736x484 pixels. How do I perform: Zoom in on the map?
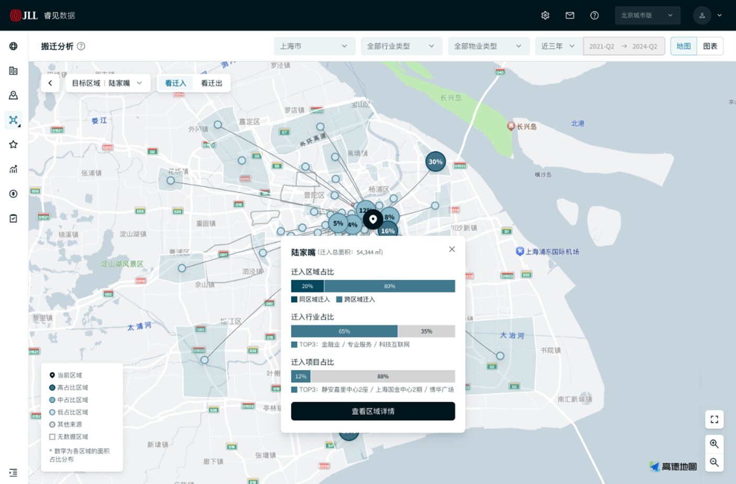coord(714,444)
